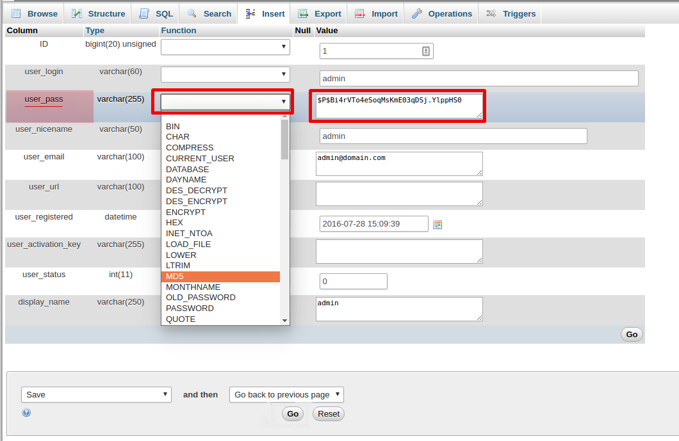Choose ENCRYPT from the function list
The height and width of the screenshot is (441, 679).
coord(220,212)
